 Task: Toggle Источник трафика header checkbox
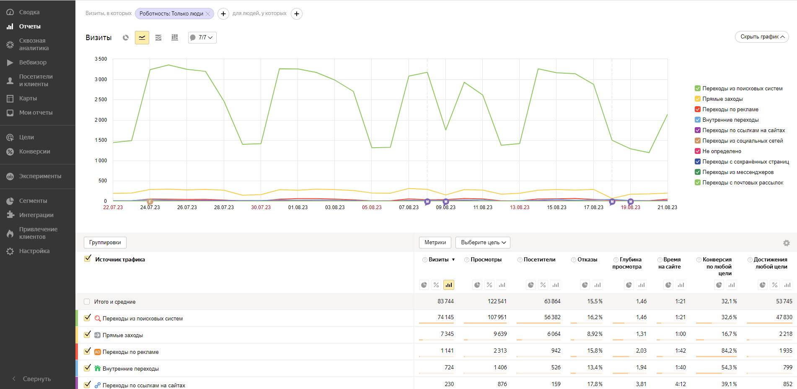click(87, 259)
